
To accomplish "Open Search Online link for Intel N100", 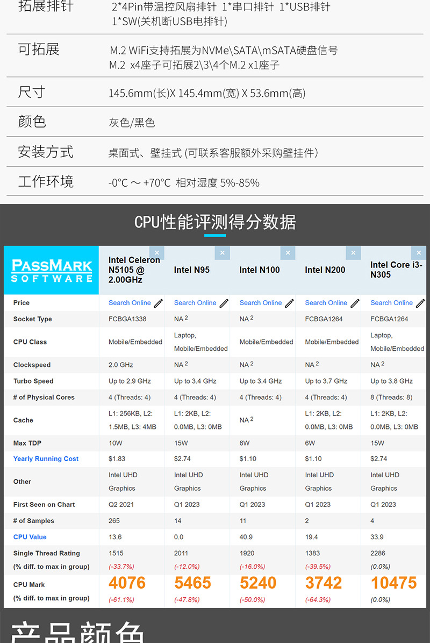I will [x=261, y=302].
